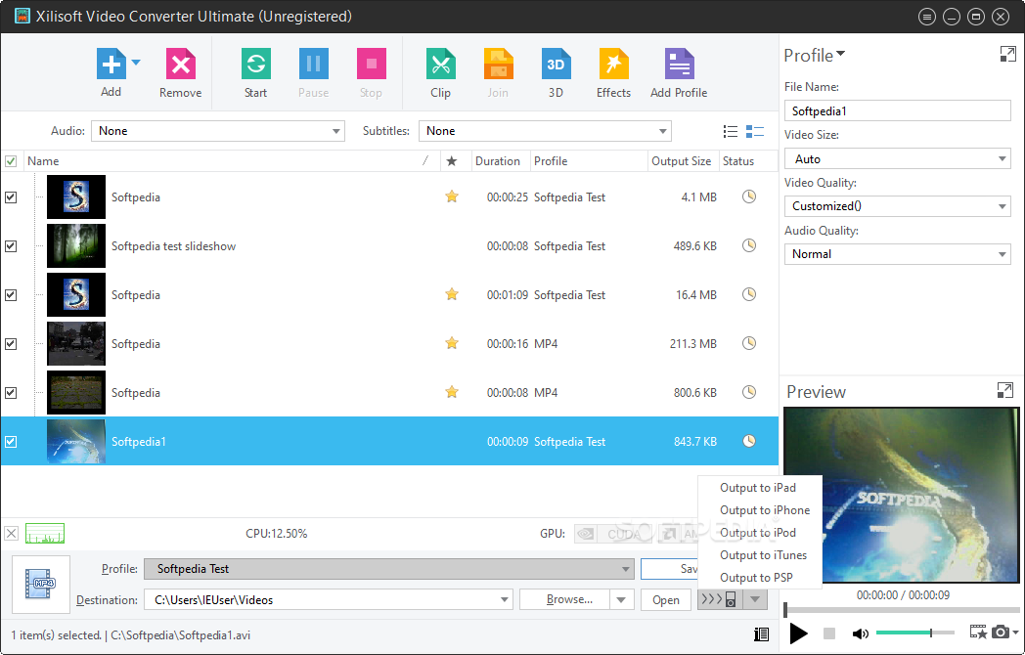Uncheck the Softpedia 00:01:09 row checkbox
The image size is (1025, 655).
[x=11, y=295]
